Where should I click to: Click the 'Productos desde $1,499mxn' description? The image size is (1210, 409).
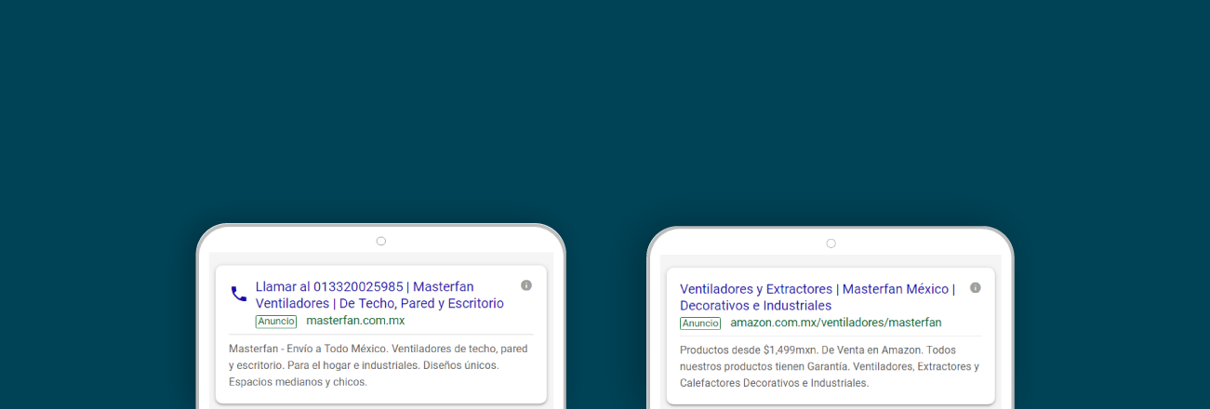pyautogui.click(x=753, y=350)
